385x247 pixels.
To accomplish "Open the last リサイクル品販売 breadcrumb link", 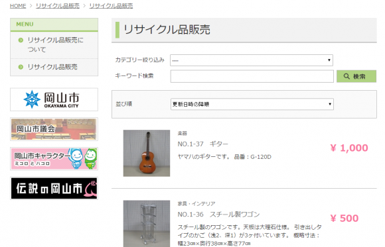I will point(111,6).
